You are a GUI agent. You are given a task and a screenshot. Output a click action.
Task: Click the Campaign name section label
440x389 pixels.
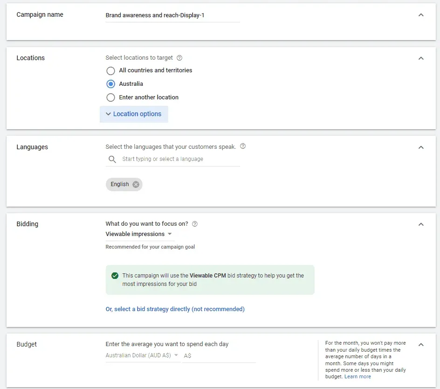[x=40, y=15]
